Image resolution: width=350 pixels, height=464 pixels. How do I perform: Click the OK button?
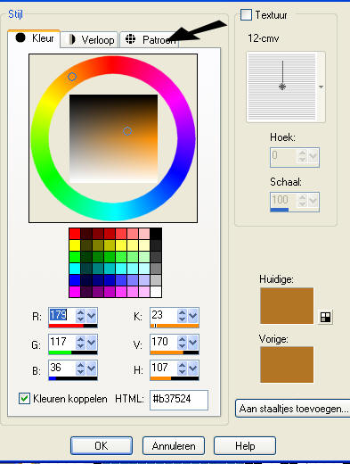tap(102, 445)
